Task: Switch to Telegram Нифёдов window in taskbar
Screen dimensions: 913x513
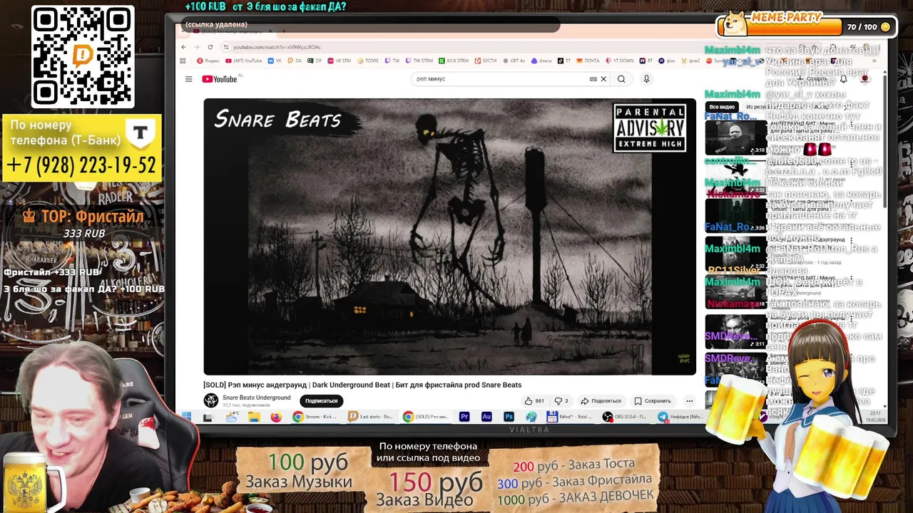Action: [x=680, y=417]
